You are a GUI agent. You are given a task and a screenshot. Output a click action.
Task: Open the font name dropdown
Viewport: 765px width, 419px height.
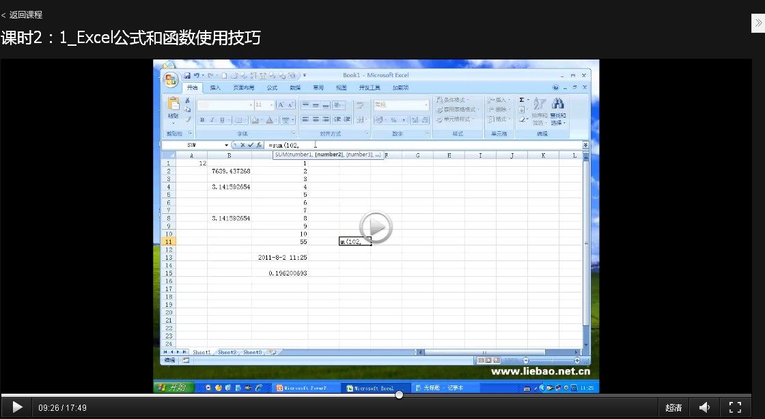(x=251, y=105)
